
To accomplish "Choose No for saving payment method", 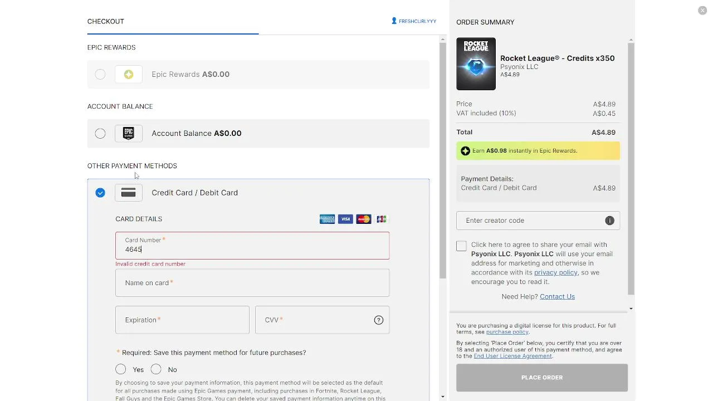I will click(156, 369).
